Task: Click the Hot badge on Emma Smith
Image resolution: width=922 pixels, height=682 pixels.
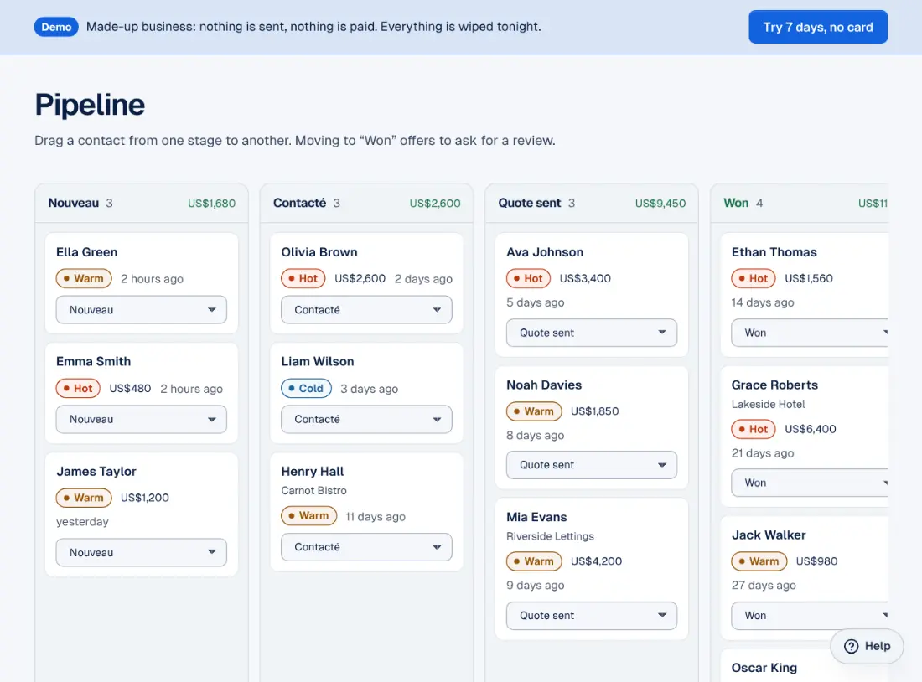Action: coord(78,389)
